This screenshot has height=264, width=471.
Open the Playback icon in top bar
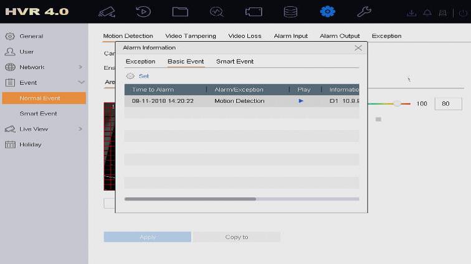[143, 12]
